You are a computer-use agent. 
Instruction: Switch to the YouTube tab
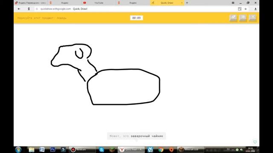pyautogui.click(x=99, y=3)
